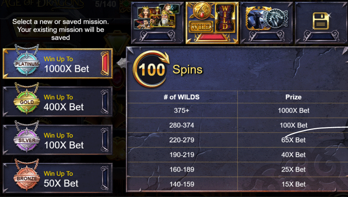Click the Platinum medallion badge

click(x=27, y=63)
